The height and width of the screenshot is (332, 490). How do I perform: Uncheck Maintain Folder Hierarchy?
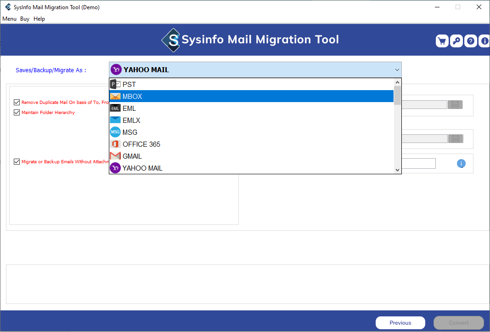pos(17,112)
